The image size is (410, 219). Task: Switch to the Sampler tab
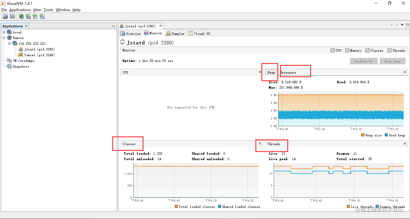click(x=175, y=33)
